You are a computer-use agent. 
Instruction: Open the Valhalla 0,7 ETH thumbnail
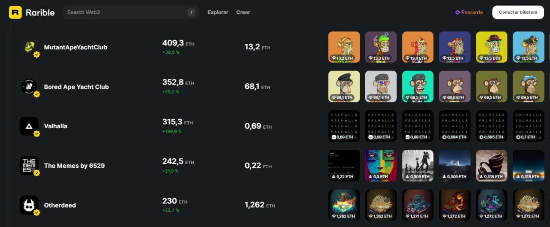pos(529,126)
